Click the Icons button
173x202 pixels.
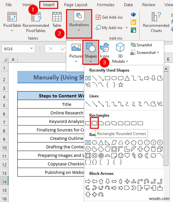[x=105, y=50]
